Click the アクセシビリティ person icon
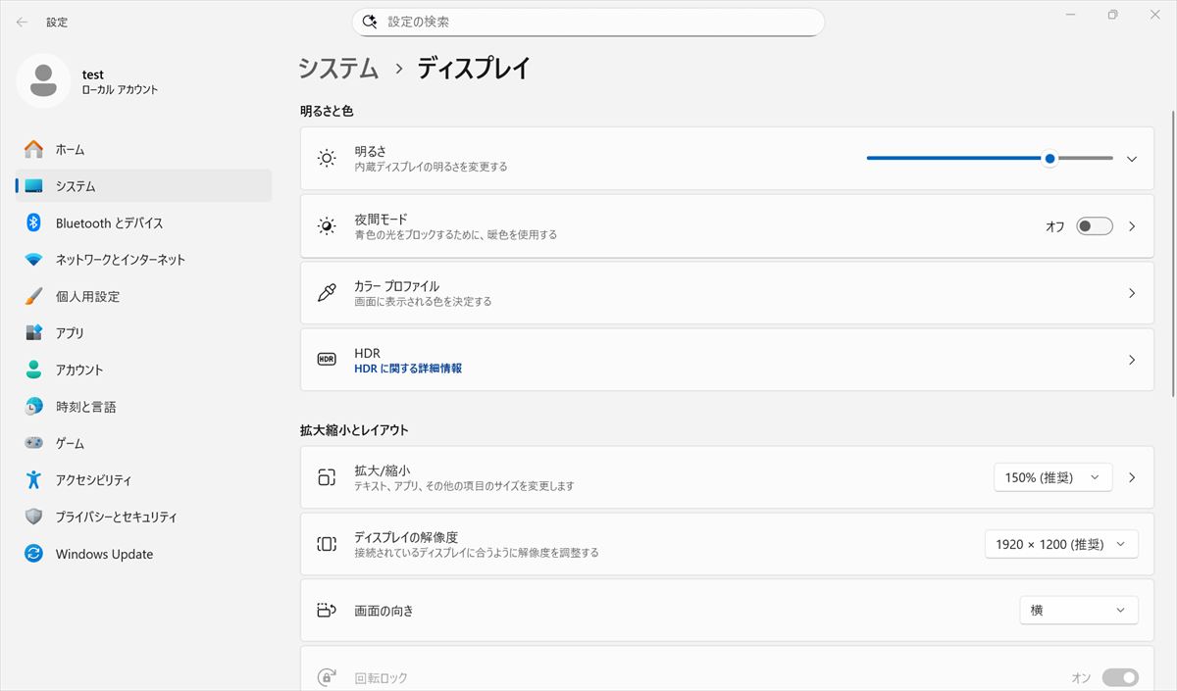The width and height of the screenshot is (1177, 691). (x=33, y=480)
